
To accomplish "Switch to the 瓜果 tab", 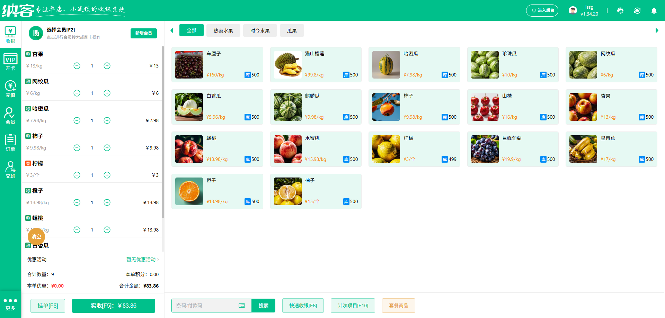I will (x=292, y=30).
